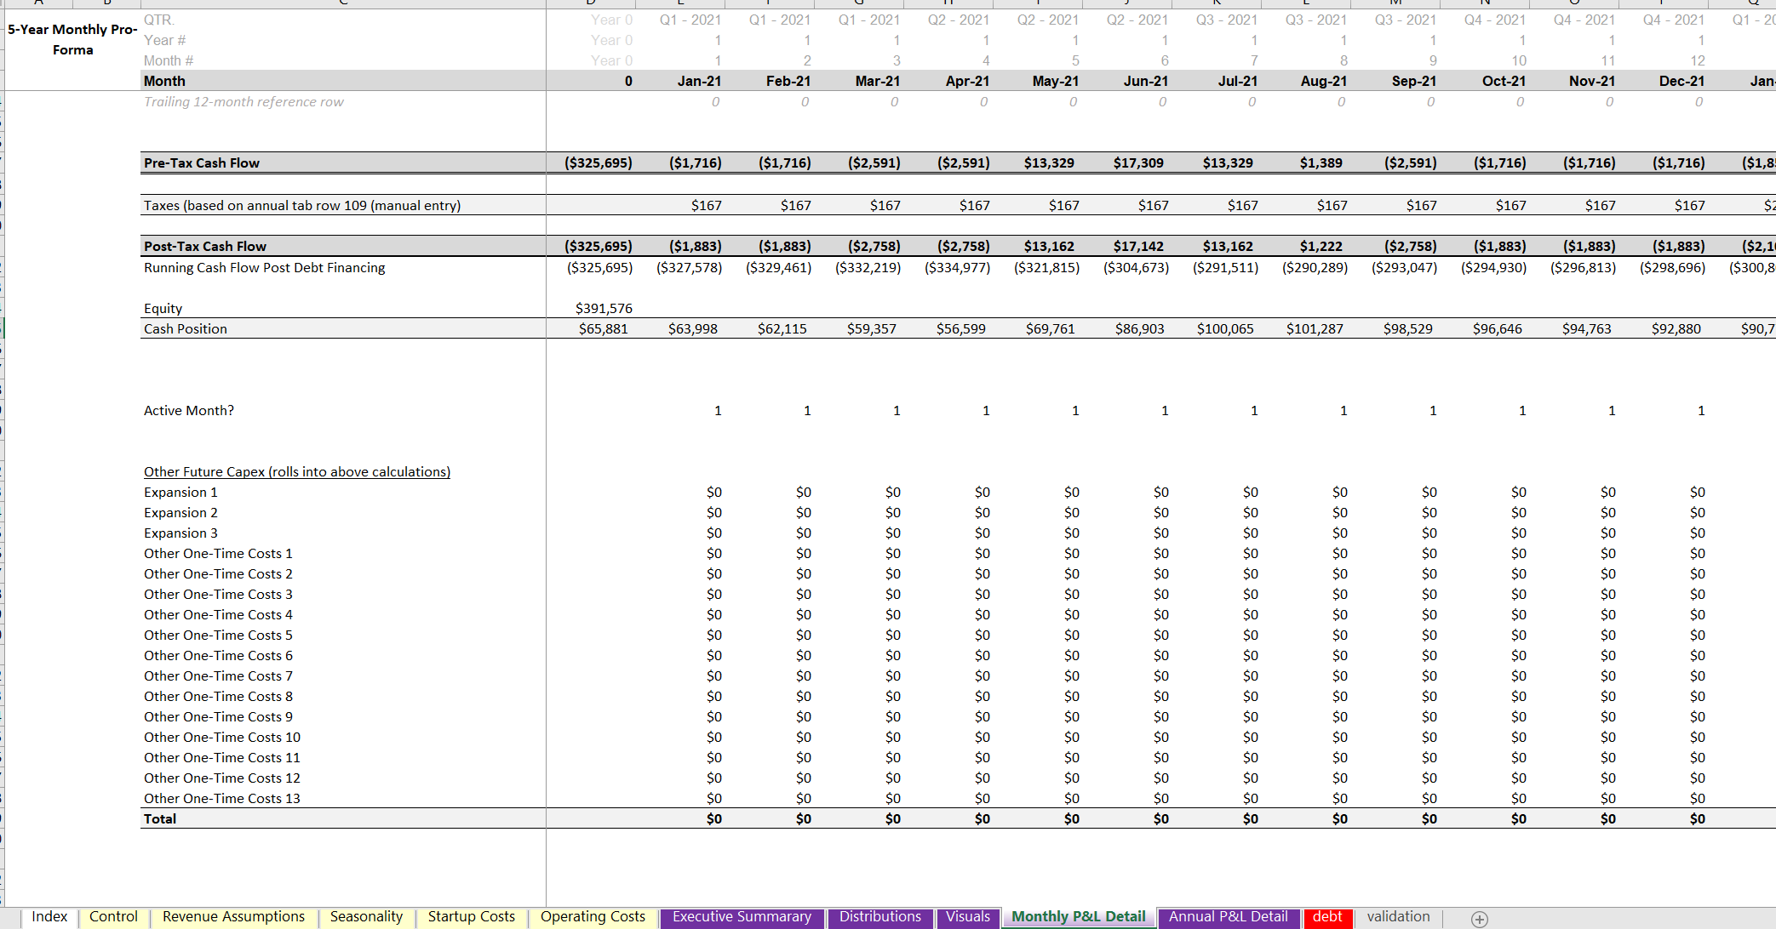Select the Revenue Assumptions tab
The width and height of the screenshot is (1776, 929).
(234, 916)
